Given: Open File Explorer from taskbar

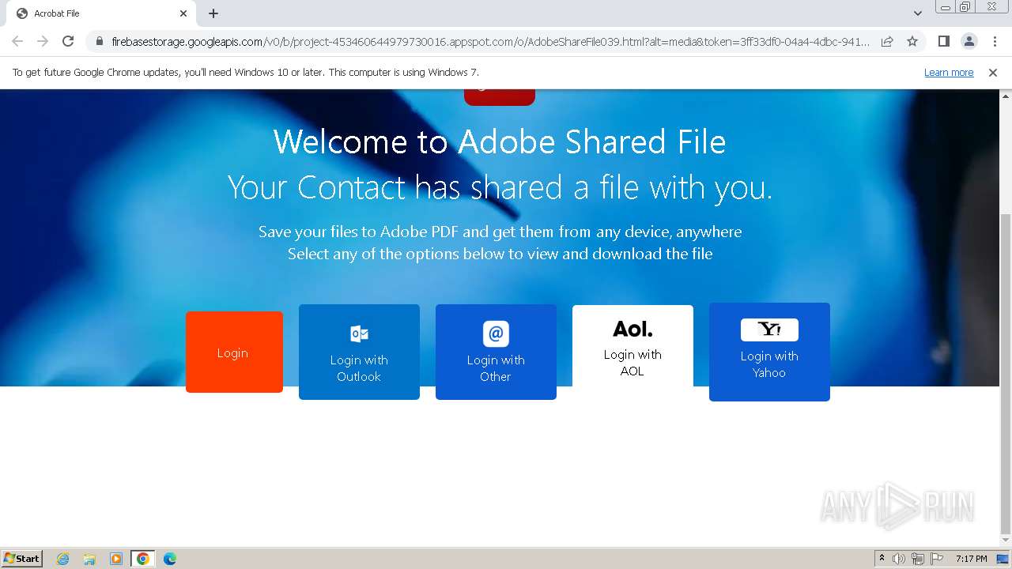Looking at the screenshot, I should (89, 559).
